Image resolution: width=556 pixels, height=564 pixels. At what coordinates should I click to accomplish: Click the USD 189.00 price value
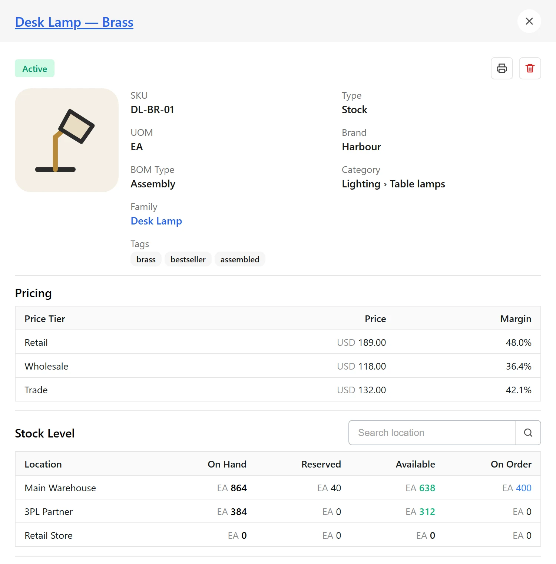pos(361,342)
